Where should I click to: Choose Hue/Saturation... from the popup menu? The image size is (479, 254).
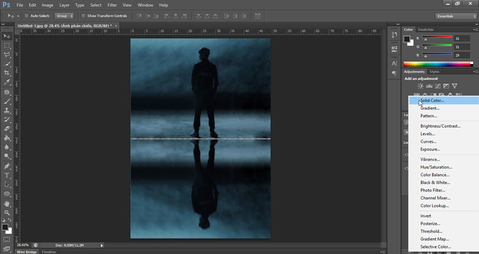[x=444, y=167]
